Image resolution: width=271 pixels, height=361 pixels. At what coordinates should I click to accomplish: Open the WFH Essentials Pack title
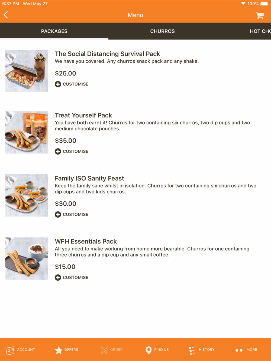[86, 241]
